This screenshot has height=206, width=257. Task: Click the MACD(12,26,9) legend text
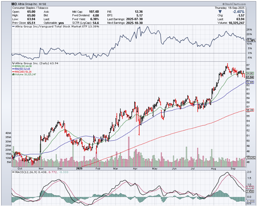[x=27, y=172]
